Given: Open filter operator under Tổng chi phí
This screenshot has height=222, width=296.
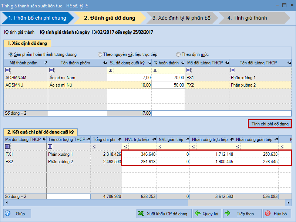Looking at the screenshot, I should (x=94, y=147).
